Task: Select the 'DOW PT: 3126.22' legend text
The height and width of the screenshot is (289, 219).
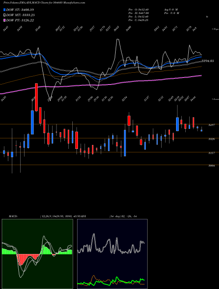Action: pos(20,21)
